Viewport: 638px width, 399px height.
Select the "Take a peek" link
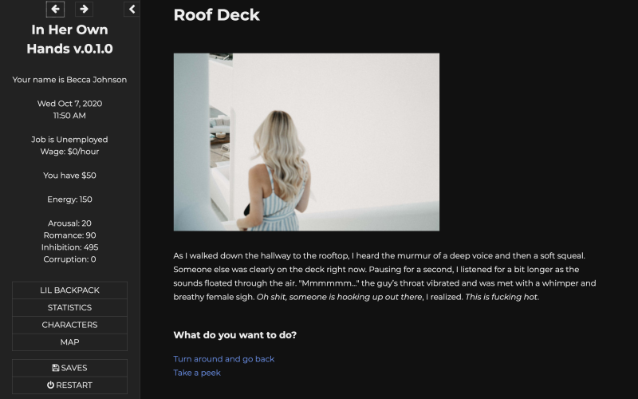[197, 373]
